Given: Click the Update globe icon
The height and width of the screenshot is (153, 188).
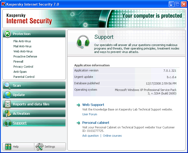Looking at the screenshot, I should [x=7, y=95].
